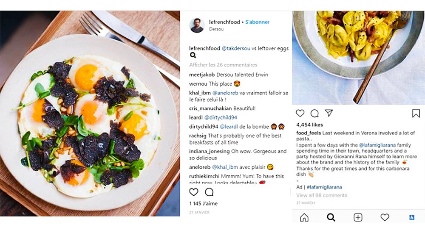This screenshot has width=425, height=233.
Task: Expand 'Afficher les 26 commentaires'
Action: pos(223,65)
